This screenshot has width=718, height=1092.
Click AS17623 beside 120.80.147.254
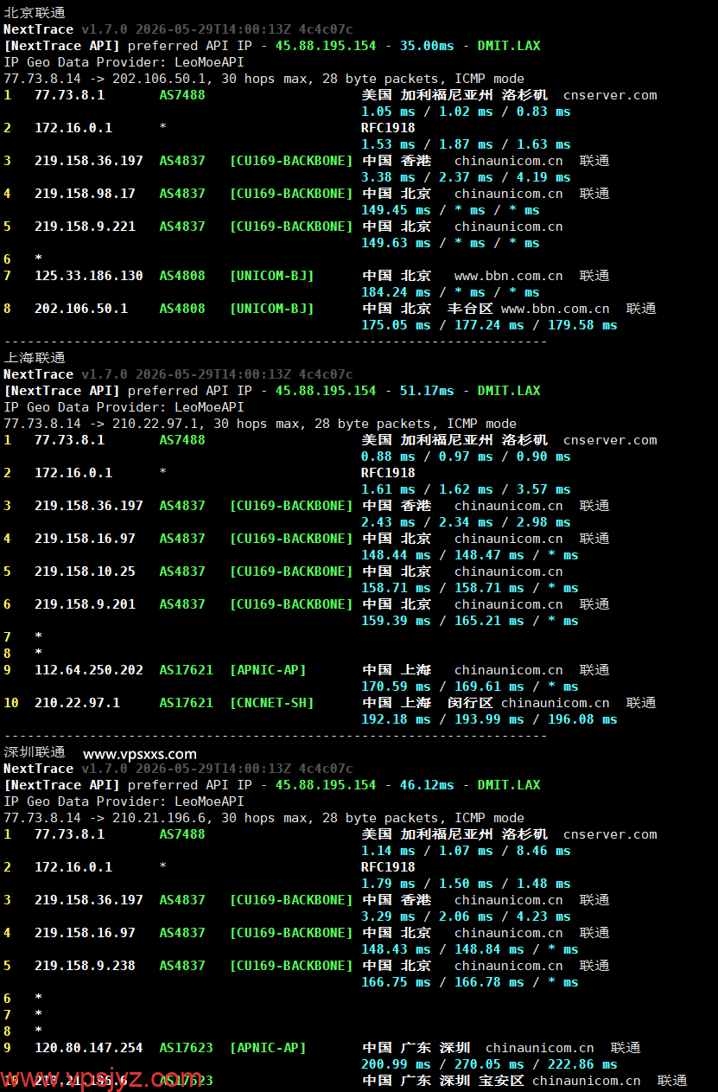coord(186,1048)
